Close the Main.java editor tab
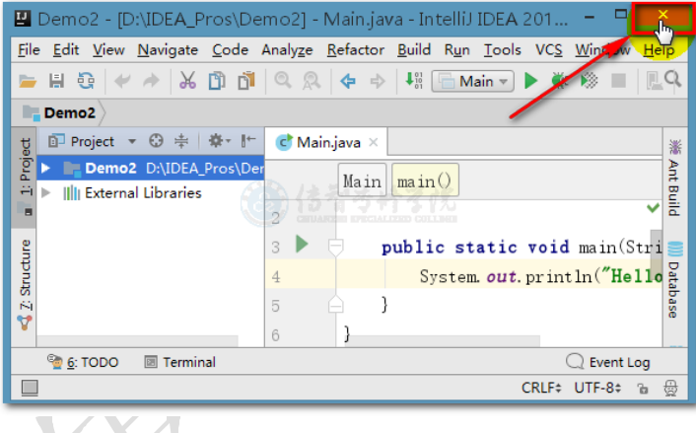This screenshot has height=433, width=696. click(374, 143)
